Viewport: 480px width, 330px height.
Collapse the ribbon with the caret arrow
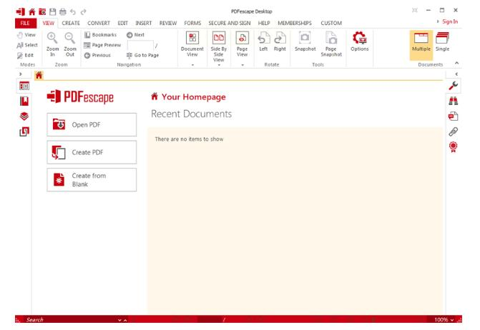tap(456, 63)
